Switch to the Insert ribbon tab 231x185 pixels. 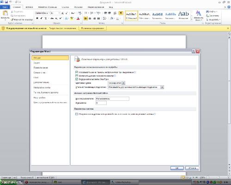pyautogui.click(x=29, y=7)
